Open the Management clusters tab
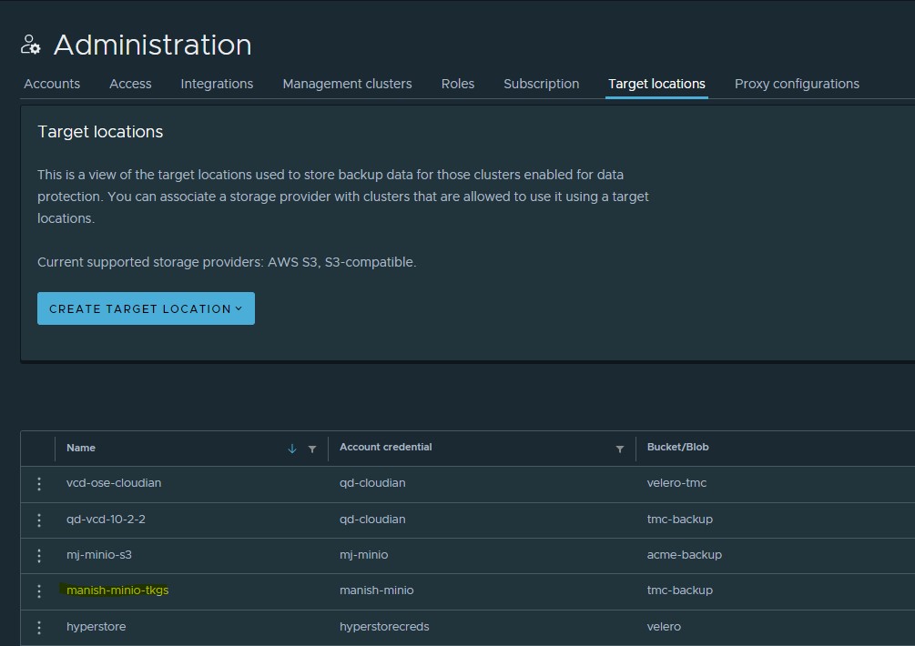Image resolution: width=915 pixels, height=646 pixels. tap(347, 84)
